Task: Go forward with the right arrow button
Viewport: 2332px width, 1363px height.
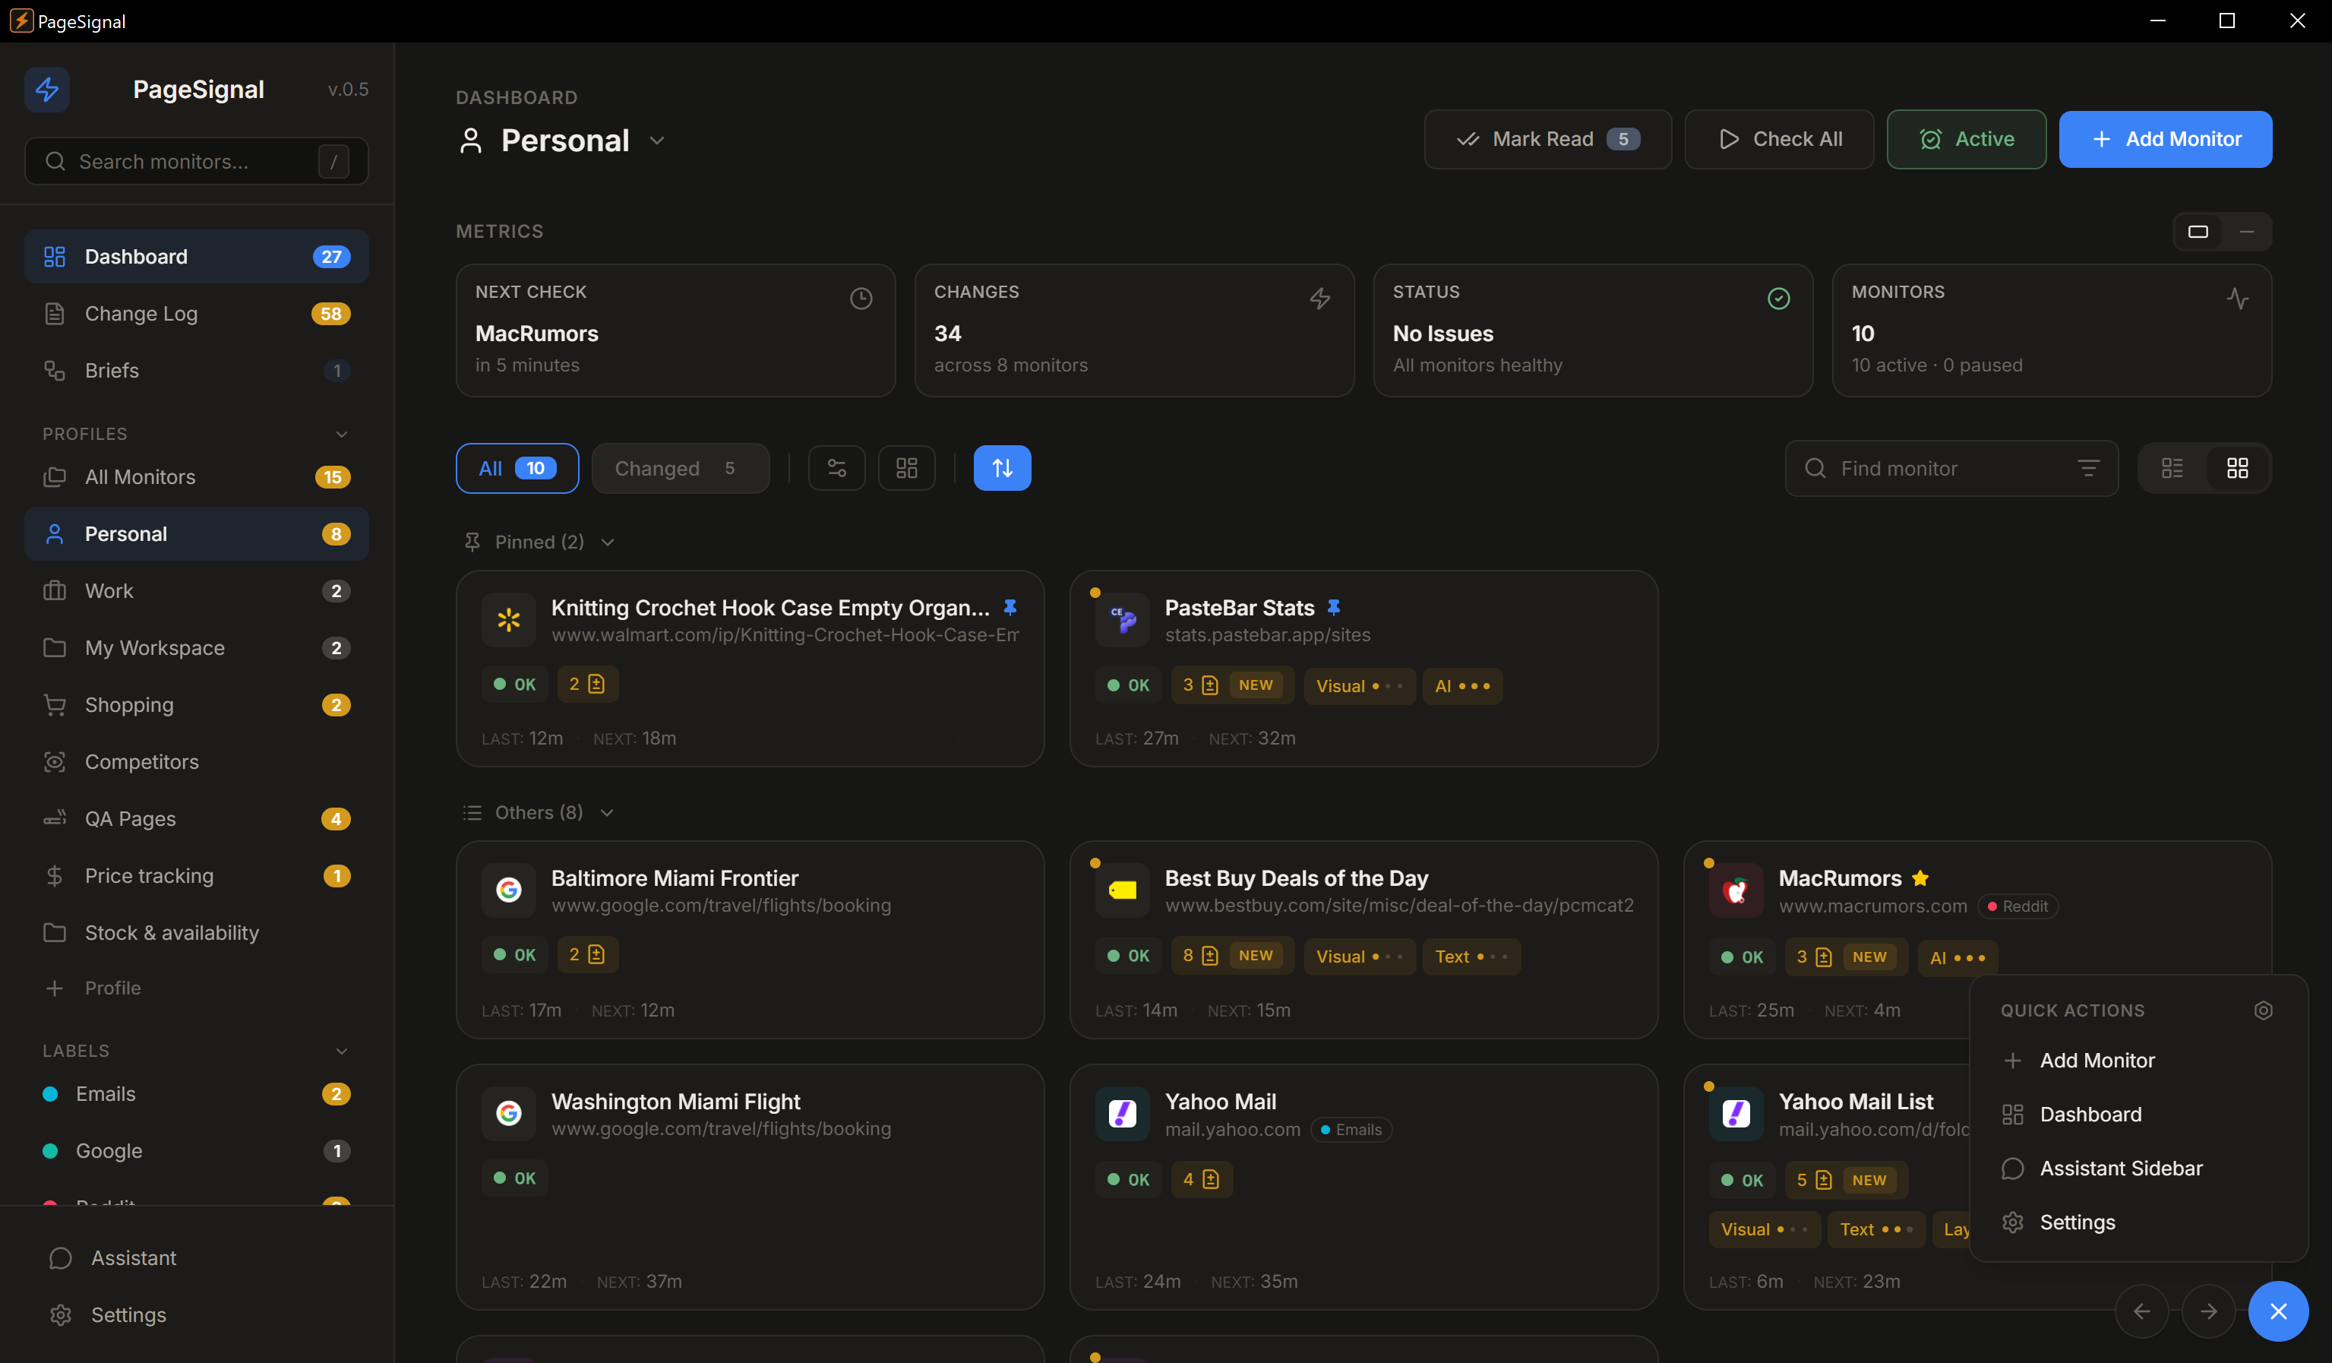Action: click(2209, 1311)
